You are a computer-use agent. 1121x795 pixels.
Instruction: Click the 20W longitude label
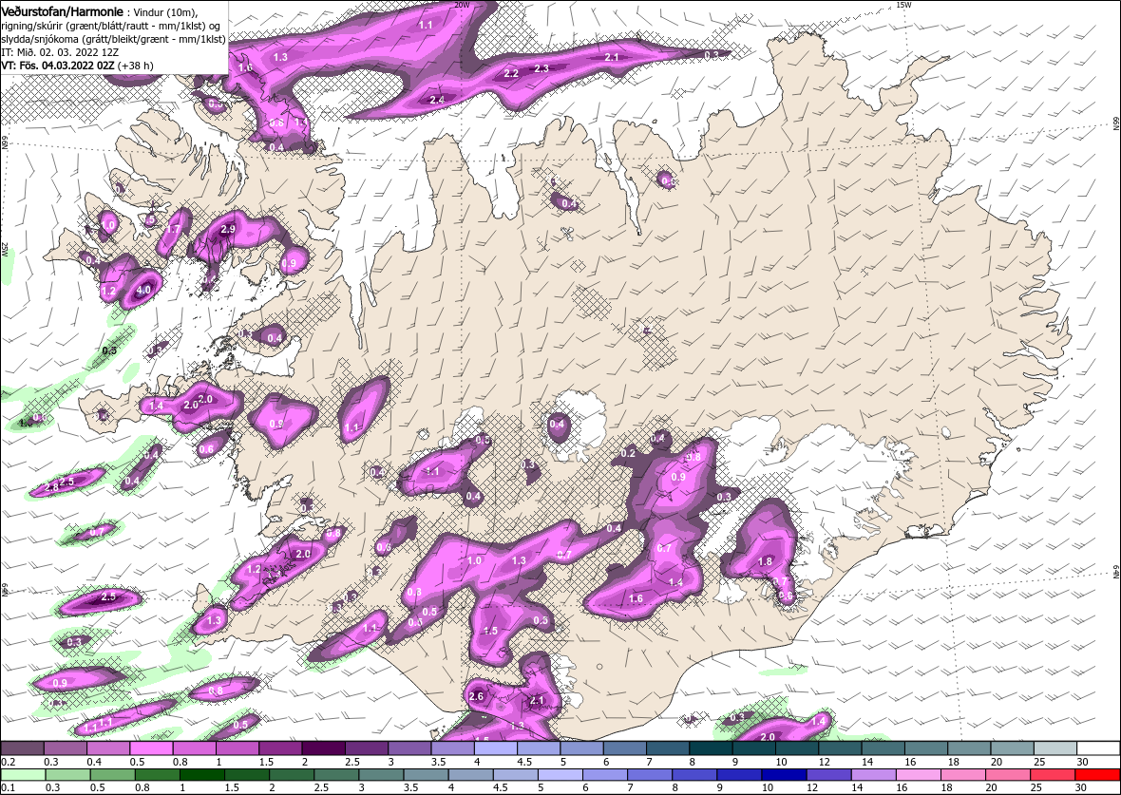(x=462, y=5)
